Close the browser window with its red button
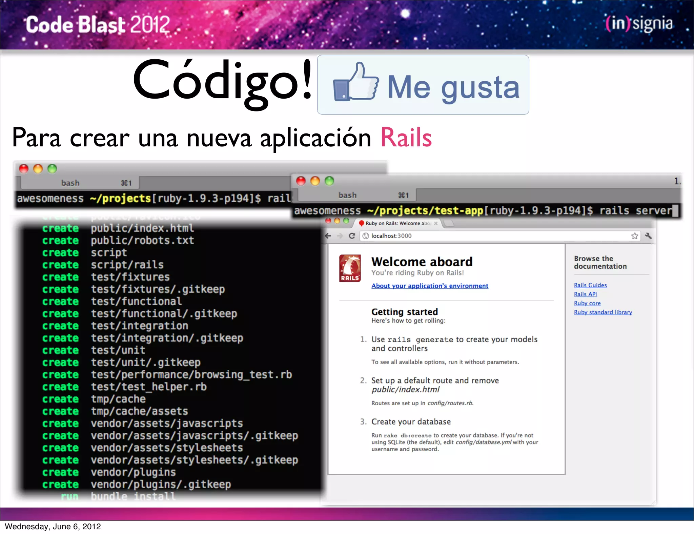Screen dimensions: 694x534 coord(328,221)
